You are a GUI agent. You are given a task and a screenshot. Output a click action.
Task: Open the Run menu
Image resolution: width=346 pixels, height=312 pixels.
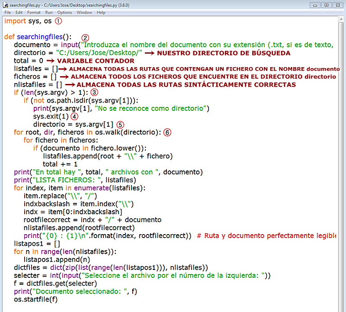click(49, 13)
